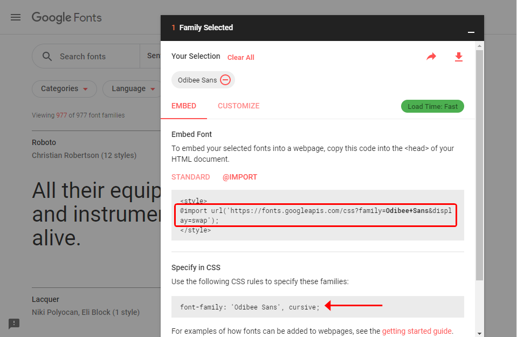
Task: Click the Roboto sample preview text
Action: [96, 214]
